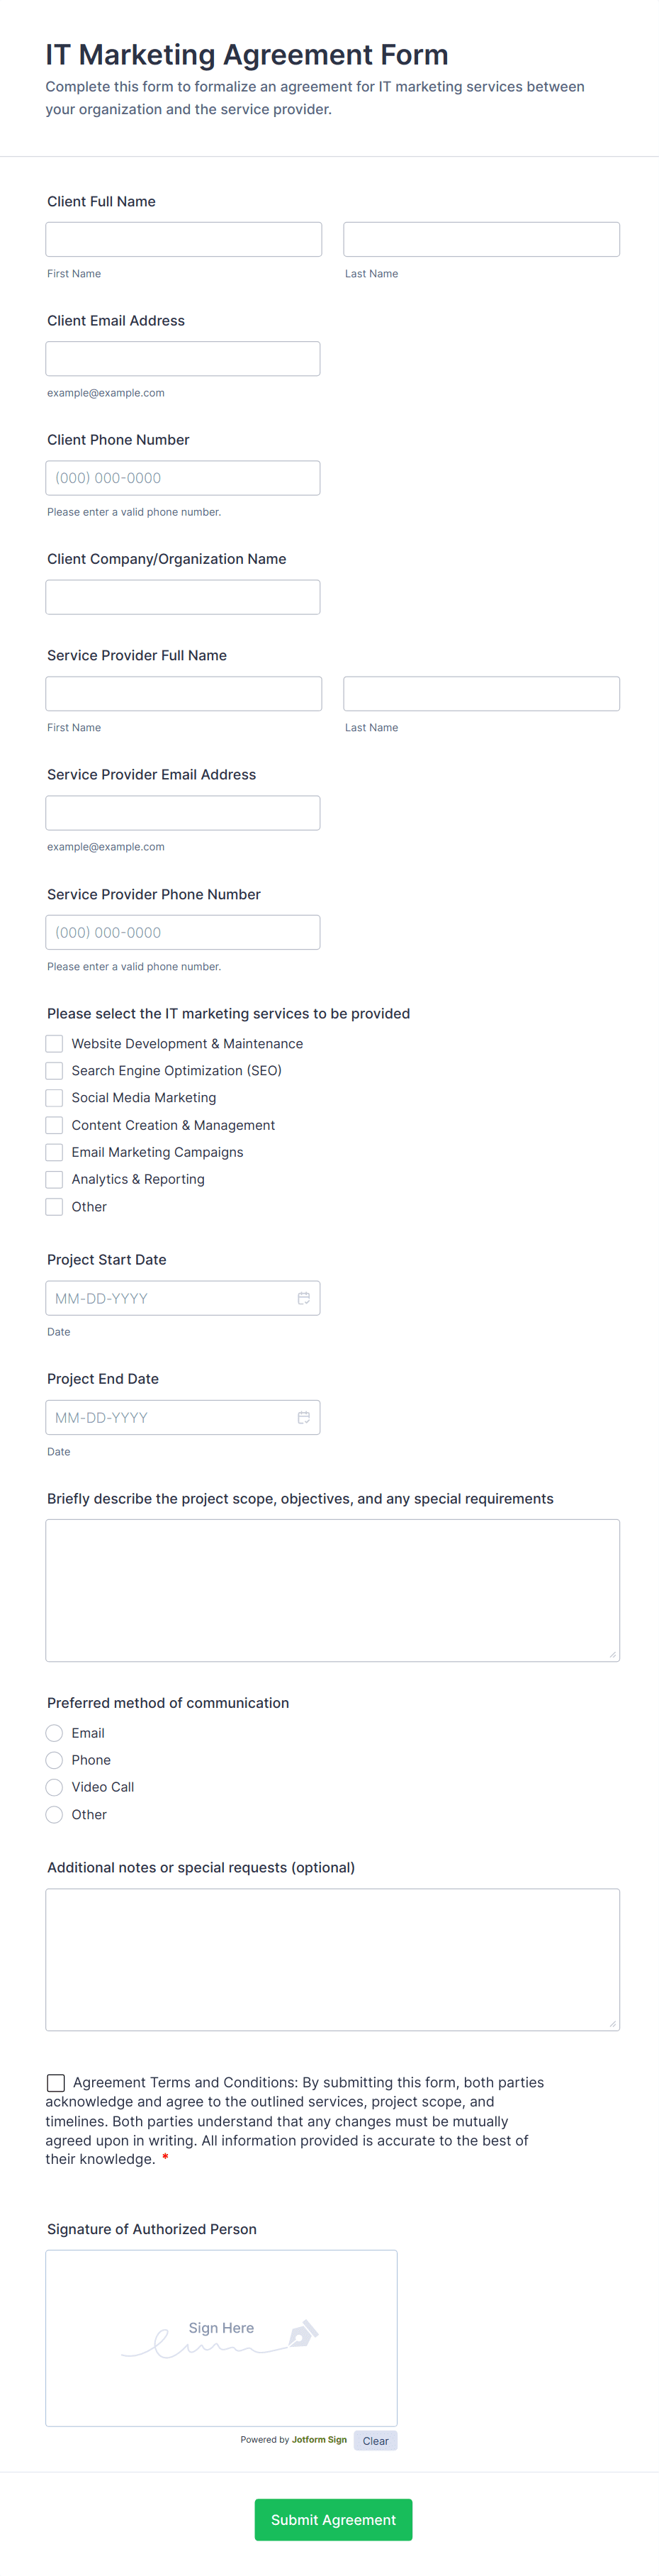Accept the Agreement Terms and Conditions
The height and width of the screenshot is (2576, 659).
tap(55, 2082)
